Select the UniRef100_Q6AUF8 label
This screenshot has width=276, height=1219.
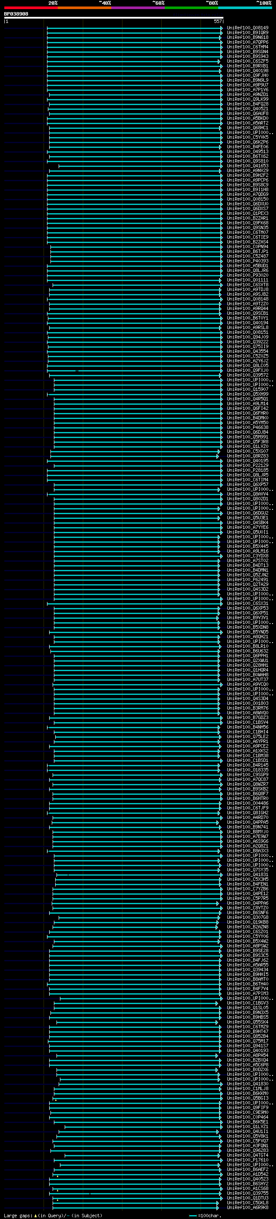click(247, 114)
